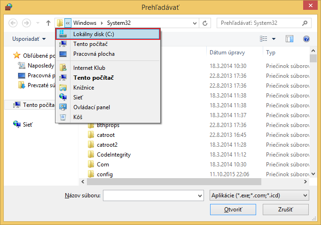Open the Aplikácie file type dropdown

(259, 195)
